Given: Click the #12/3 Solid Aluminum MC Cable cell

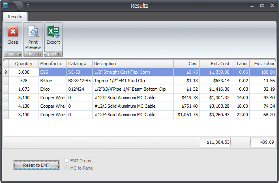Looking at the screenshot, I should [x=133, y=106].
